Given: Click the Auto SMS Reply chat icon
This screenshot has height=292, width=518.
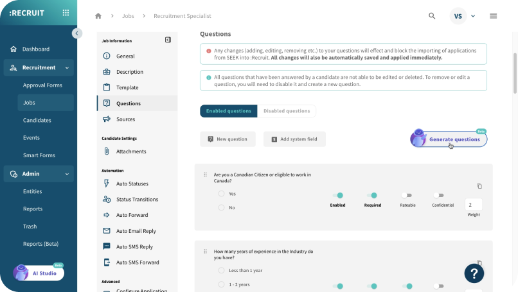Looking at the screenshot, I should [x=107, y=246].
